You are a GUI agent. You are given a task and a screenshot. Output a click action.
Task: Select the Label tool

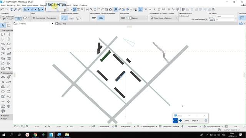click(9, 82)
